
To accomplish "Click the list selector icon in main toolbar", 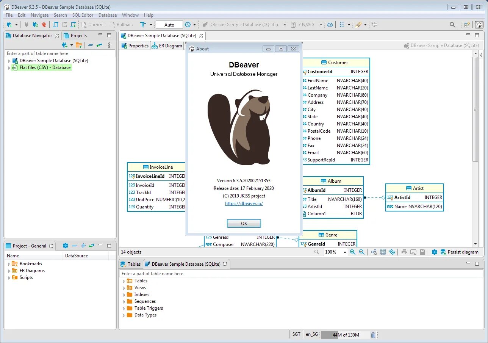I will [x=342, y=25].
